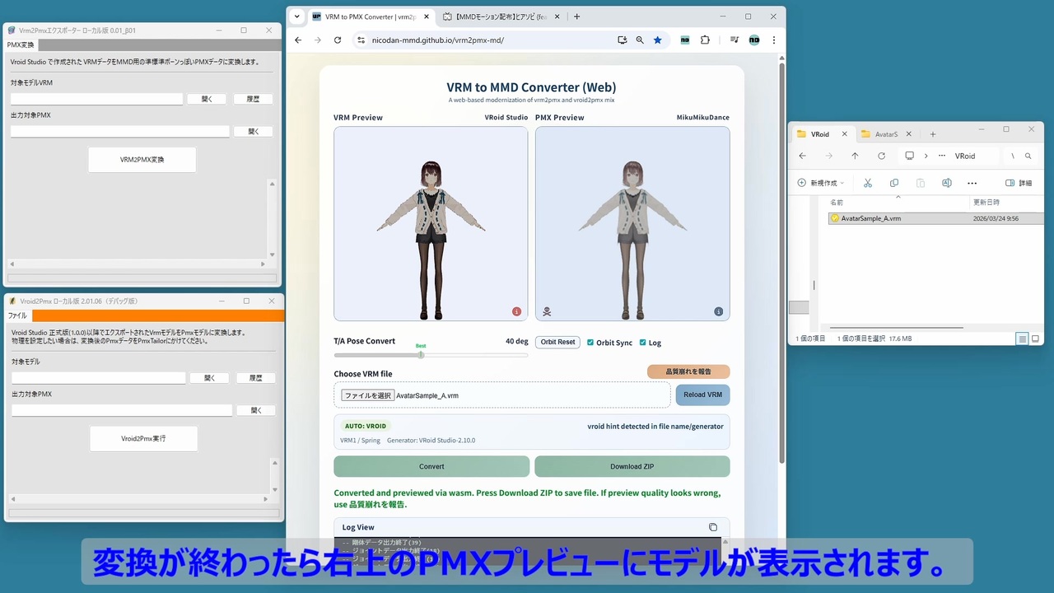Image resolution: width=1054 pixels, height=593 pixels.
Task: Toggle the Orbit Sync checkbox
Action: coord(590,343)
